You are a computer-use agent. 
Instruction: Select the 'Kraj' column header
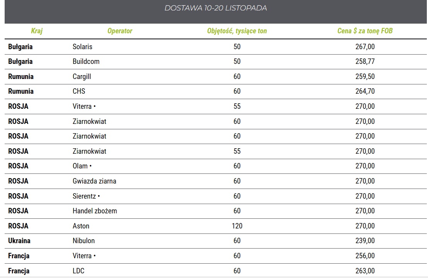[37, 31]
